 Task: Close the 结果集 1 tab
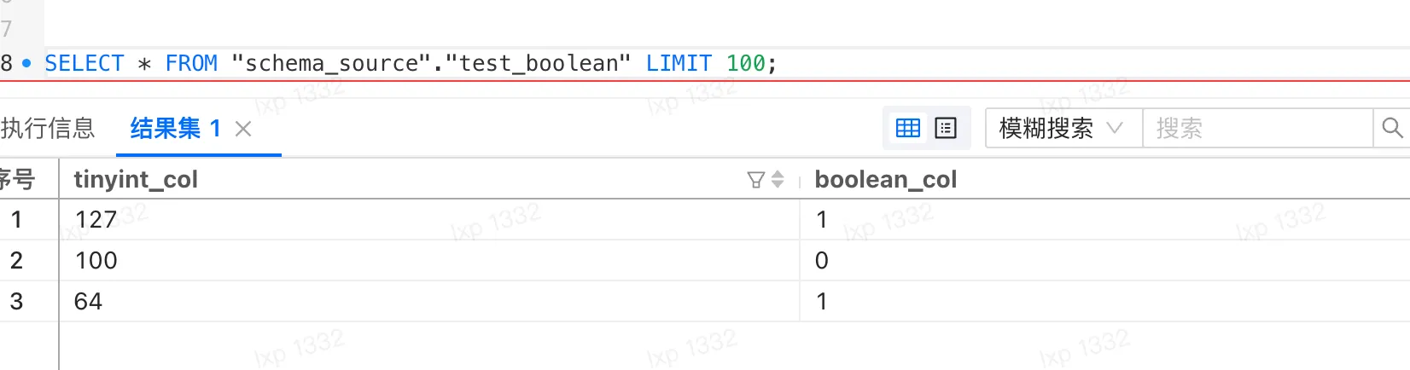tap(243, 129)
